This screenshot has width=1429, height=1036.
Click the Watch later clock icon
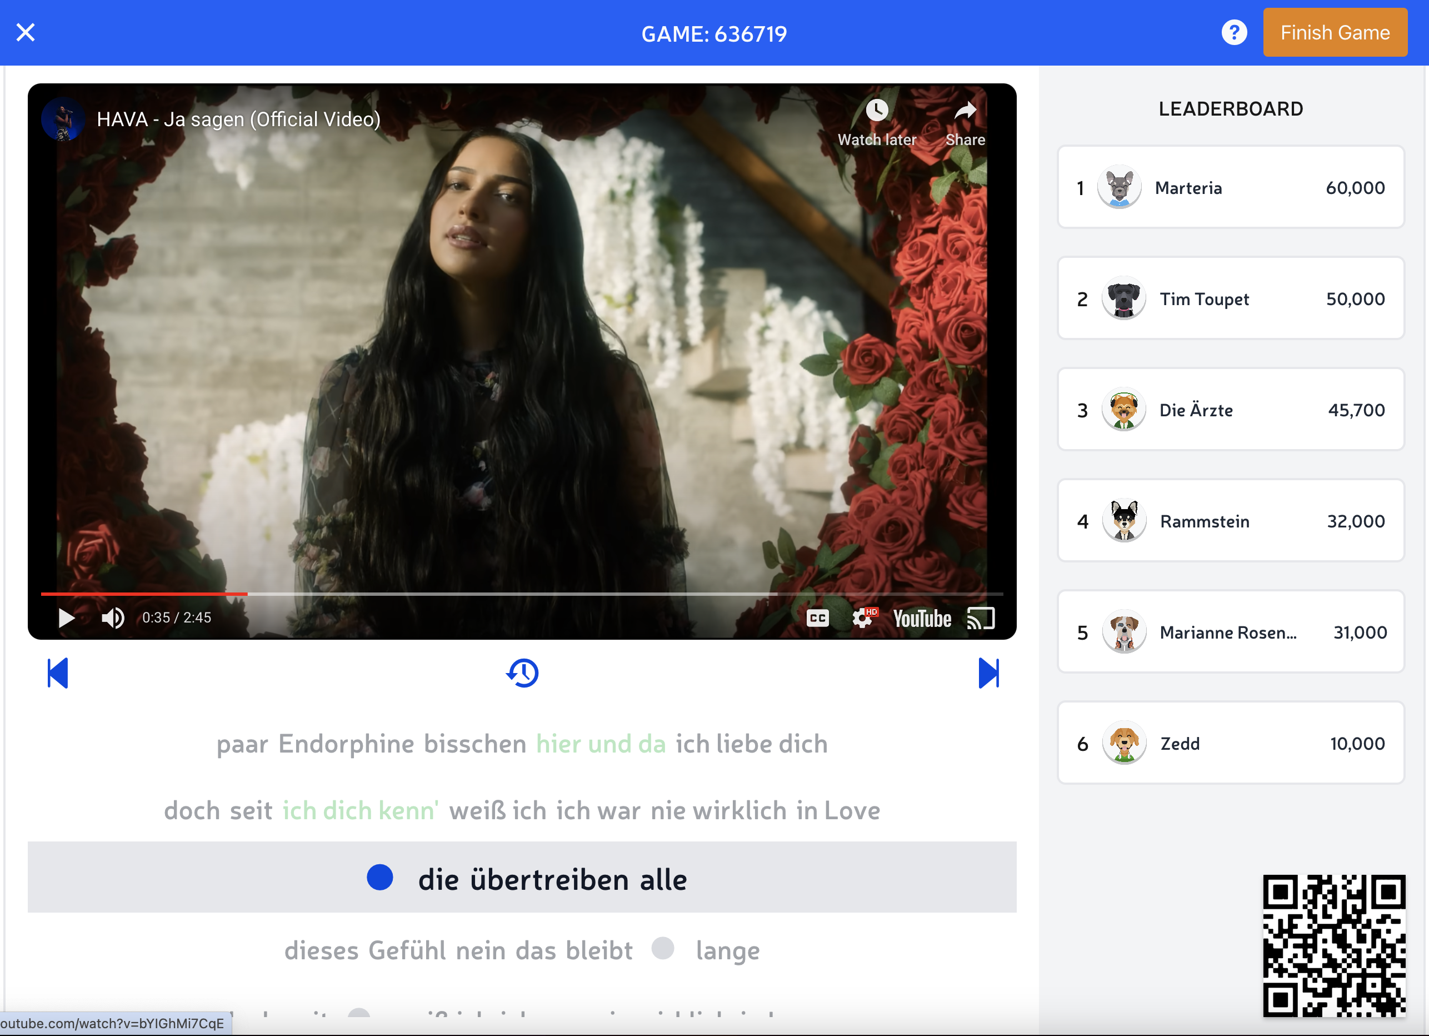(x=876, y=110)
